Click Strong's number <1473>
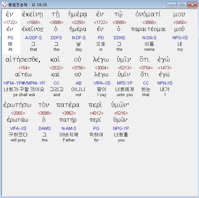Image resolution: width=199 pixels, height=198 pixels. 165,68
